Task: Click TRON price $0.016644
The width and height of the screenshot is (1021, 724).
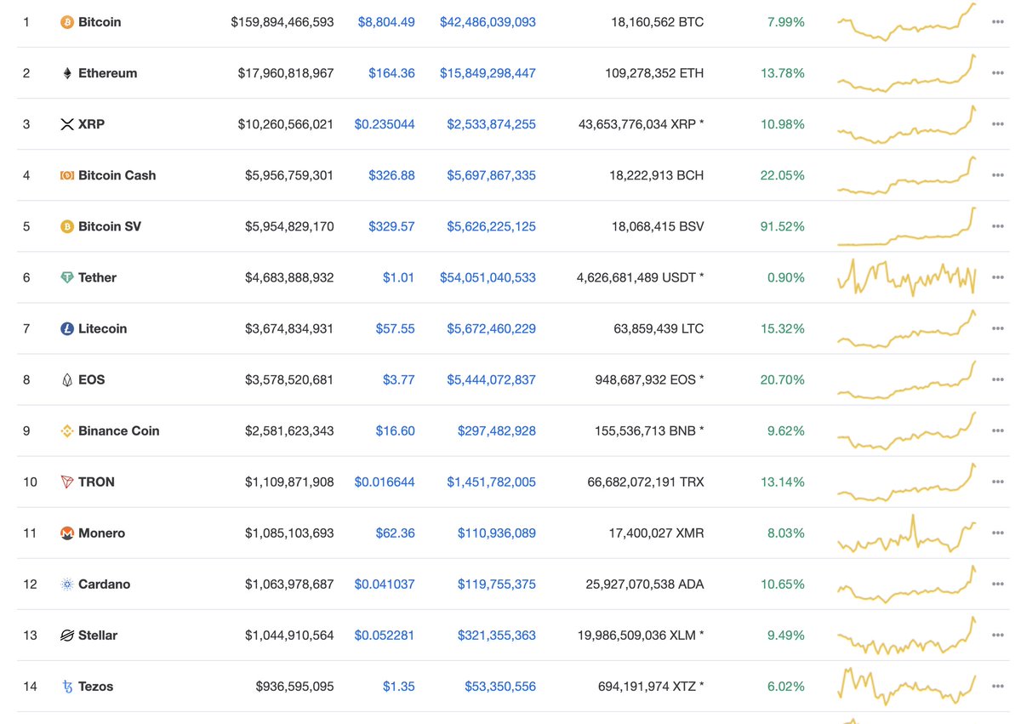Action: click(385, 482)
